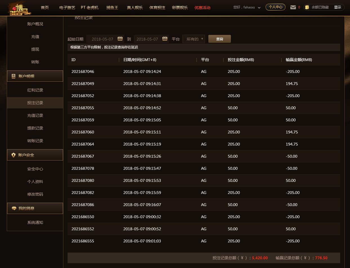Go to 首页 in top navigation
This screenshot has width=350, height=268.
pos(45,8)
